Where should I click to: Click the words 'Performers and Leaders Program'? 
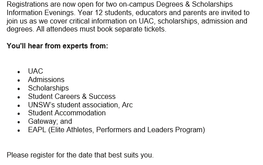(150, 130)
